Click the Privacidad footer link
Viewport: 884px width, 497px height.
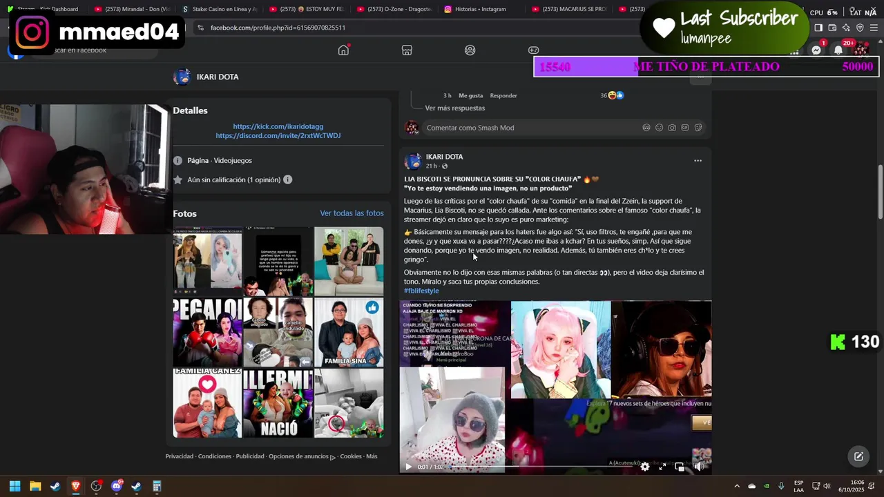pyautogui.click(x=180, y=456)
